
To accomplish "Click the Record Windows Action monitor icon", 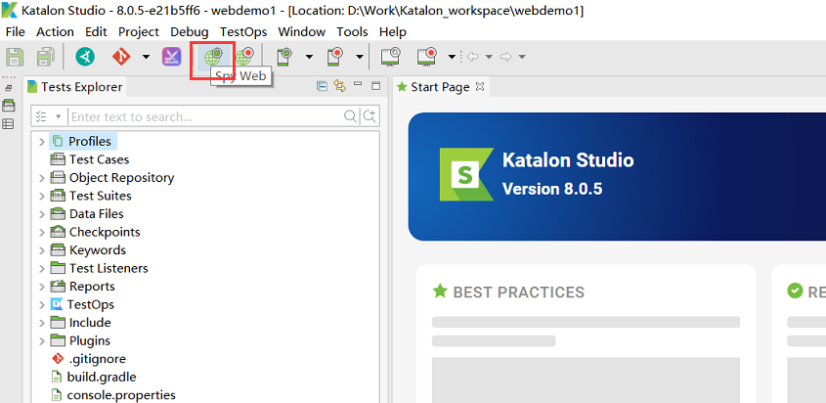I will pos(426,57).
